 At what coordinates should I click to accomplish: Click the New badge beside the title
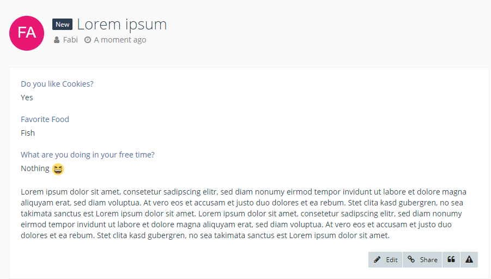click(x=62, y=25)
